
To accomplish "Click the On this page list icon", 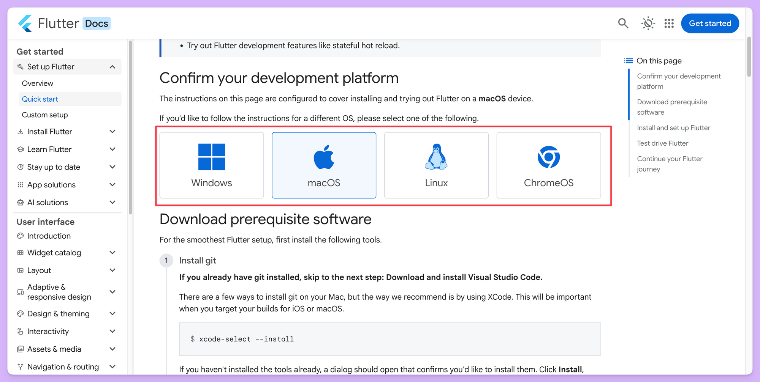I will [629, 61].
